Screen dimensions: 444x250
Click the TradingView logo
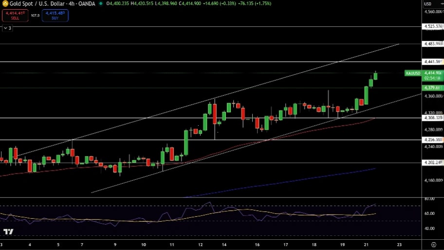point(8,232)
